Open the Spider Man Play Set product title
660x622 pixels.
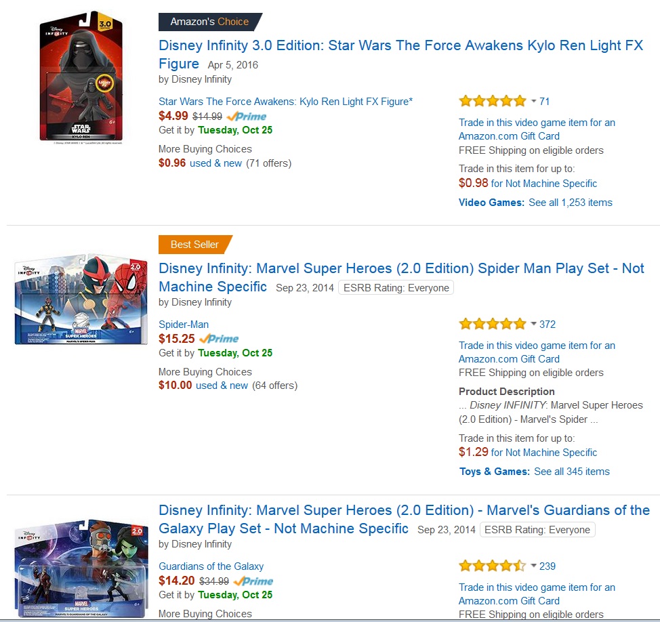[x=401, y=268]
